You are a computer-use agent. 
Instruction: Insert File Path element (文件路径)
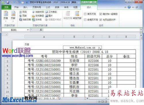coord(38,16)
